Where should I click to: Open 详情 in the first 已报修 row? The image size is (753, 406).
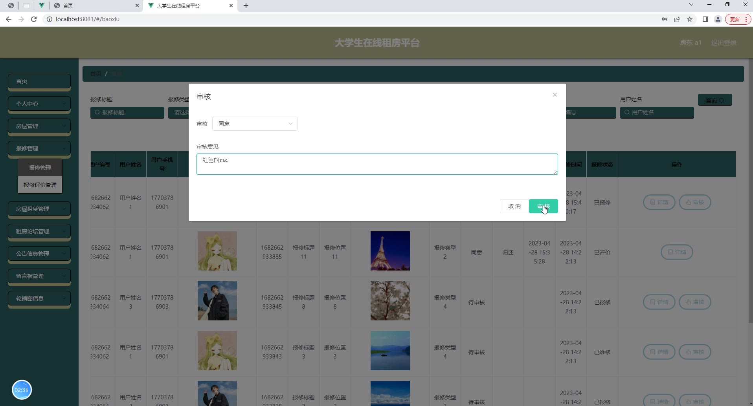(659, 202)
